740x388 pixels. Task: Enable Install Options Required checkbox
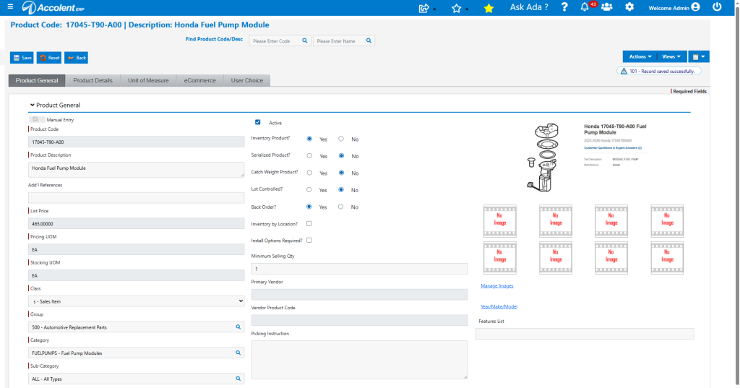coord(309,241)
